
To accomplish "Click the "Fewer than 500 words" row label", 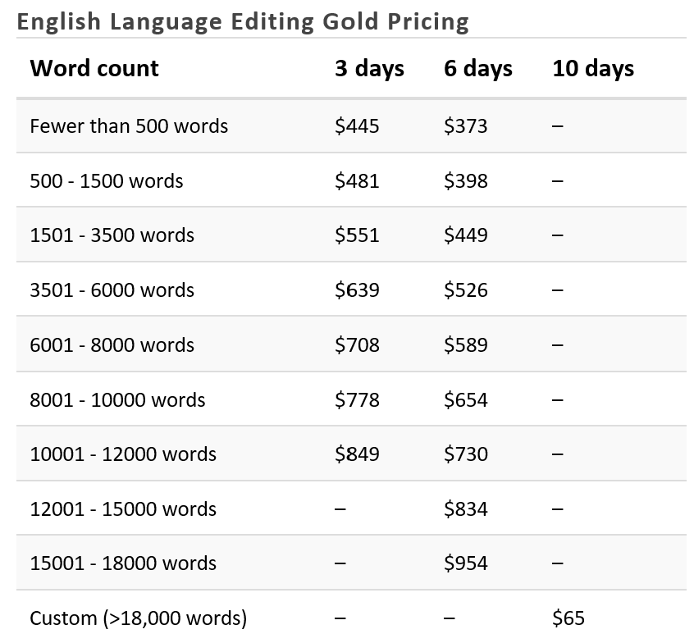I will coord(129,126).
